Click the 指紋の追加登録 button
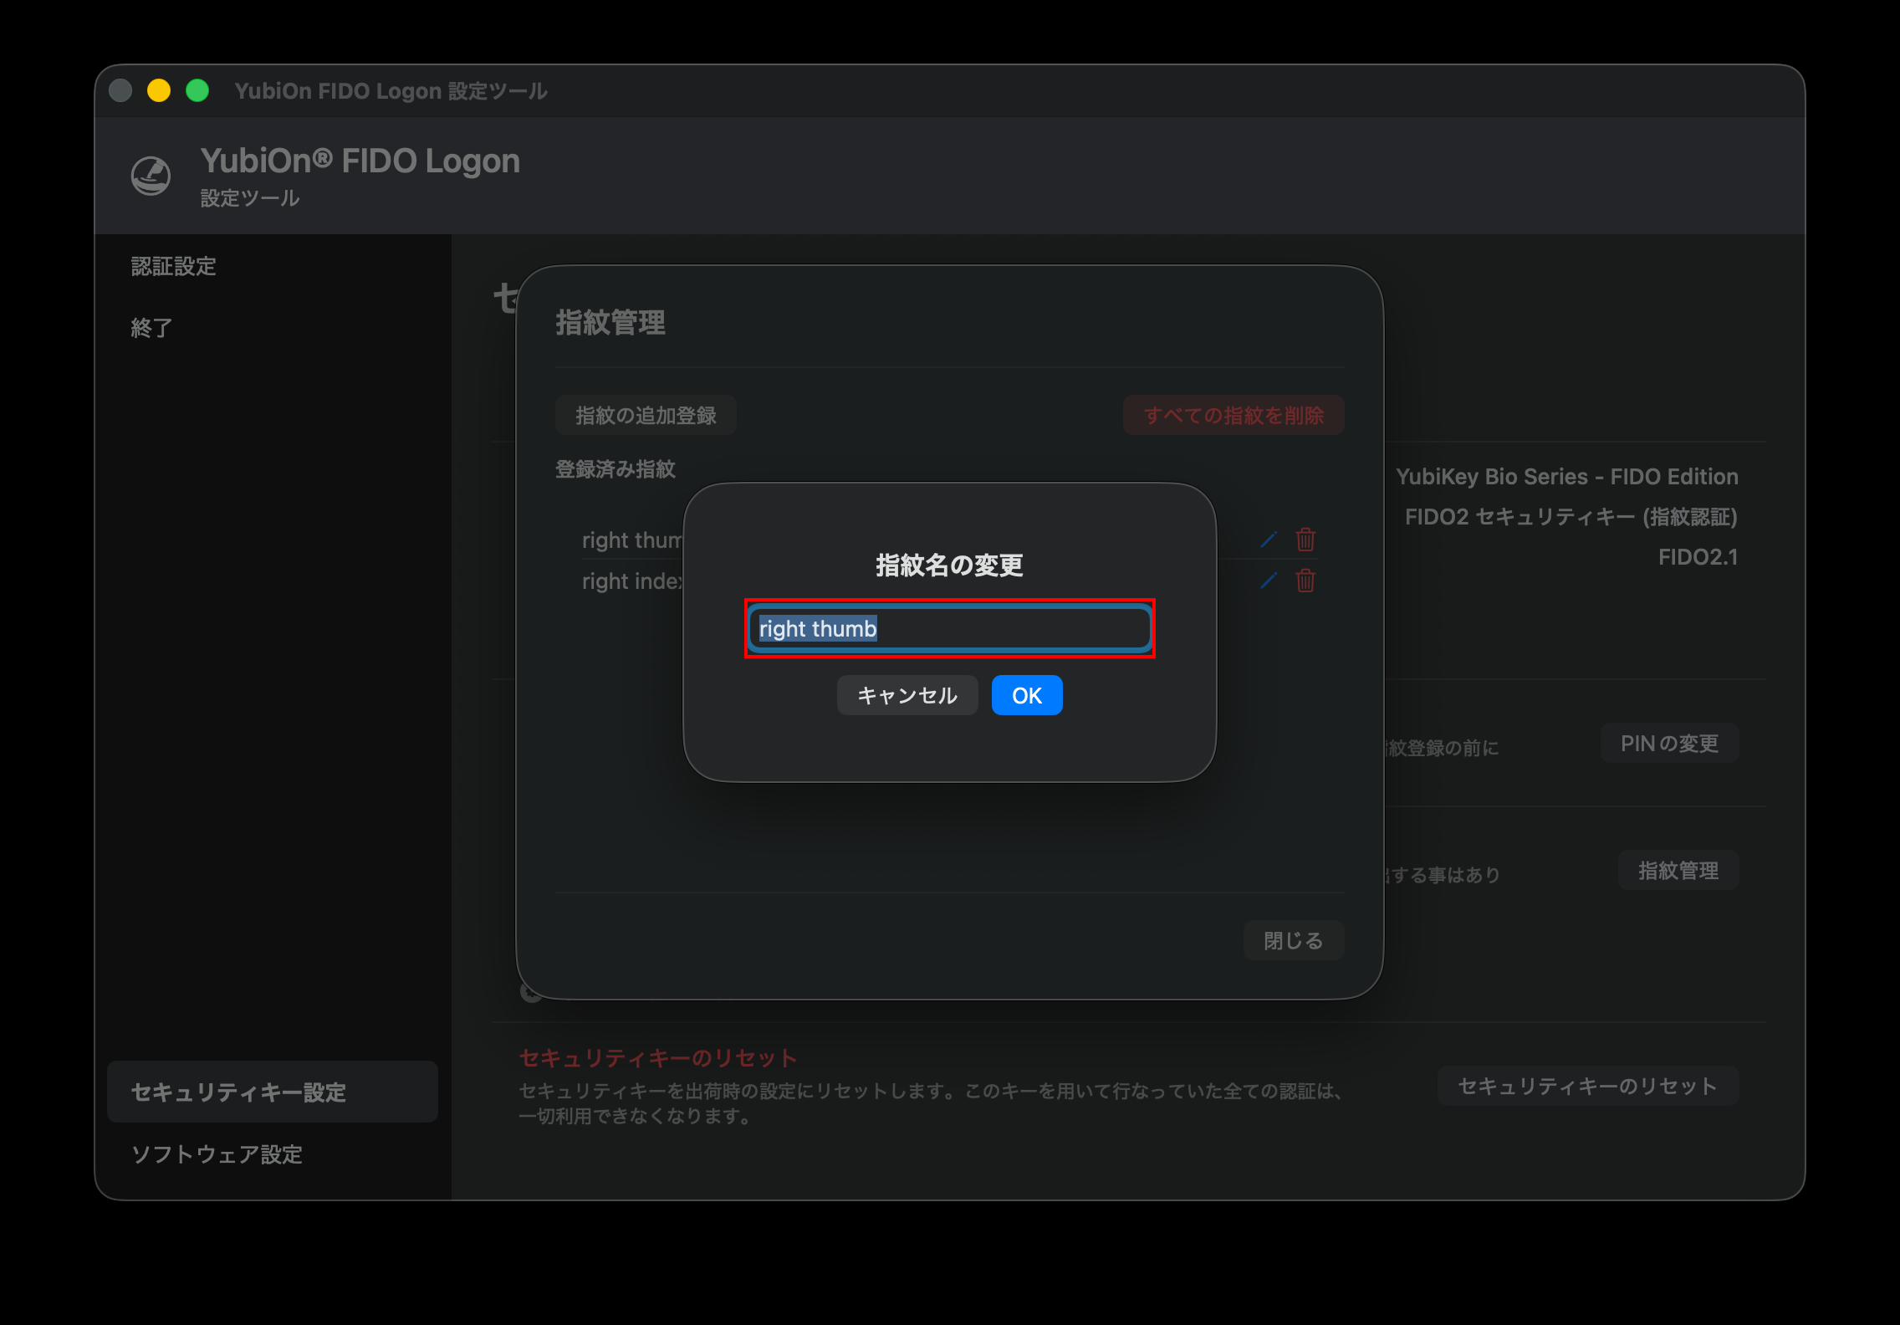The width and height of the screenshot is (1900, 1325). tap(646, 415)
